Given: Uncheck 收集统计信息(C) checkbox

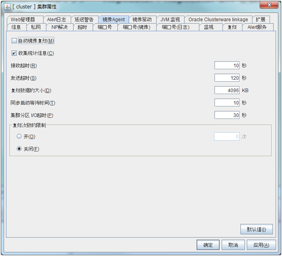Looking at the screenshot, I should (14, 53).
